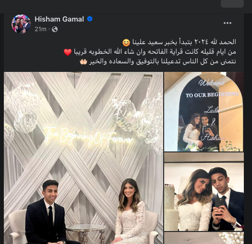Click the smiling face emoji in post

coord(126,42)
